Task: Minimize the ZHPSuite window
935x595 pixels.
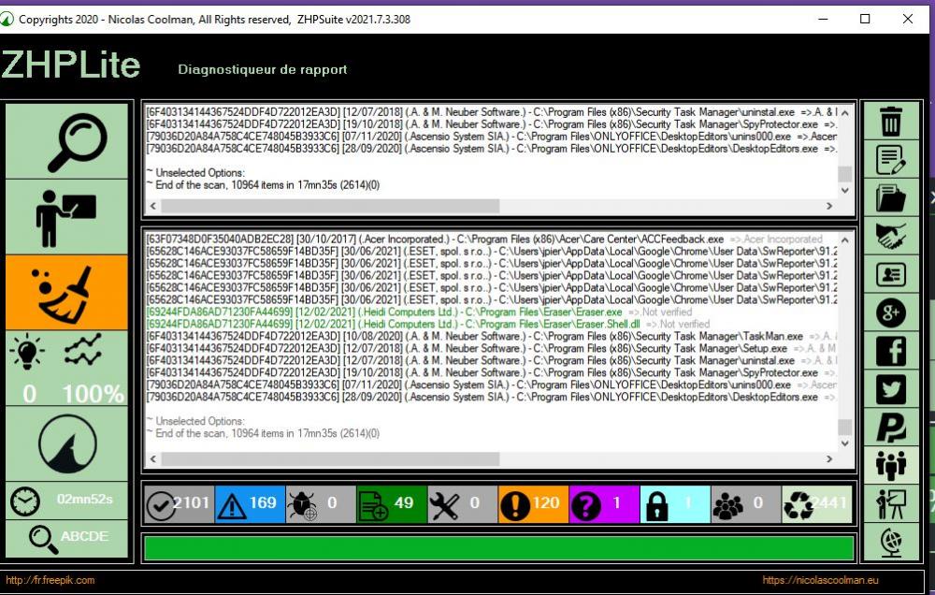Action: pyautogui.click(x=823, y=19)
